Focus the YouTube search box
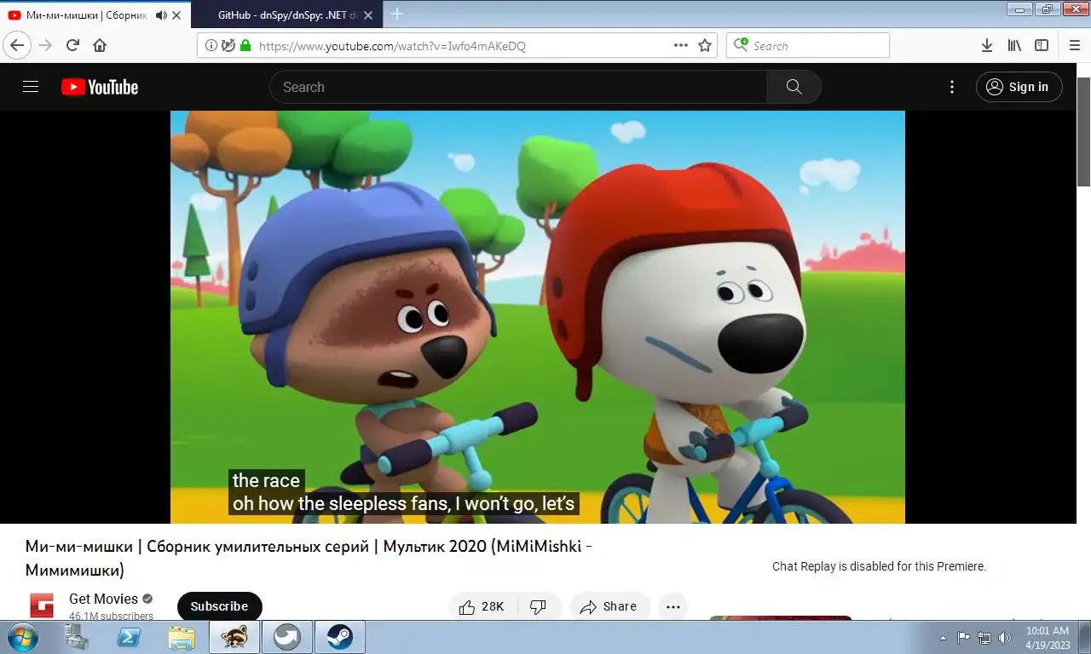Viewport: 1091px width, 654px height. pyautogui.click(x=518, y=87)
